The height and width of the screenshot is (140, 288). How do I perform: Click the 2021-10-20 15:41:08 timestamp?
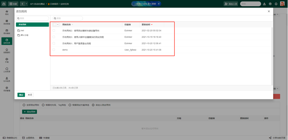(151, 50)
